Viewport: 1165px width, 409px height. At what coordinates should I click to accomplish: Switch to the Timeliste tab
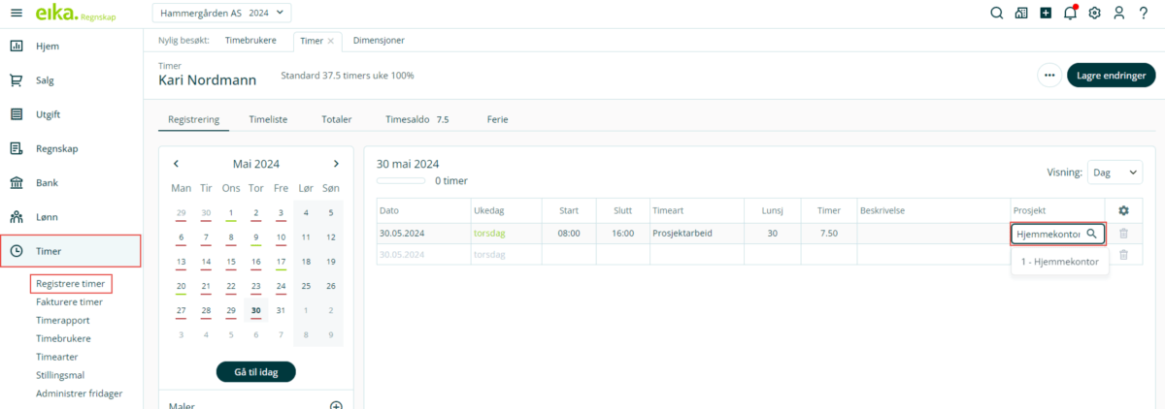[x=268, y=119]
